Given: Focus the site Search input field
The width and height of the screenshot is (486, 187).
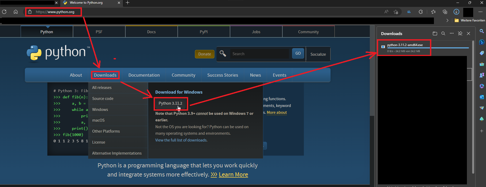Looking at the screenshot, I should tap(260, 54).
